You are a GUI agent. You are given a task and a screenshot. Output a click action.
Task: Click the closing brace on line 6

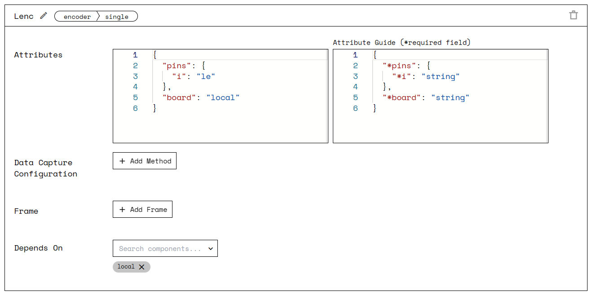pyautogui.click(x=155, y=108)
